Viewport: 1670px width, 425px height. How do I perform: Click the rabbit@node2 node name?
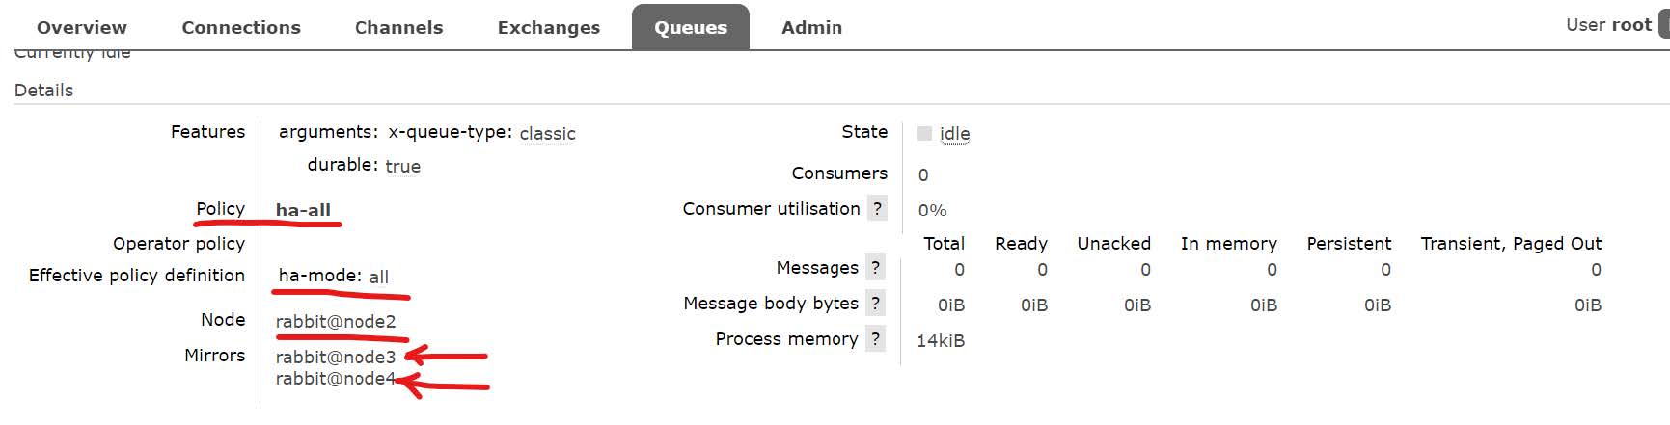336,322
